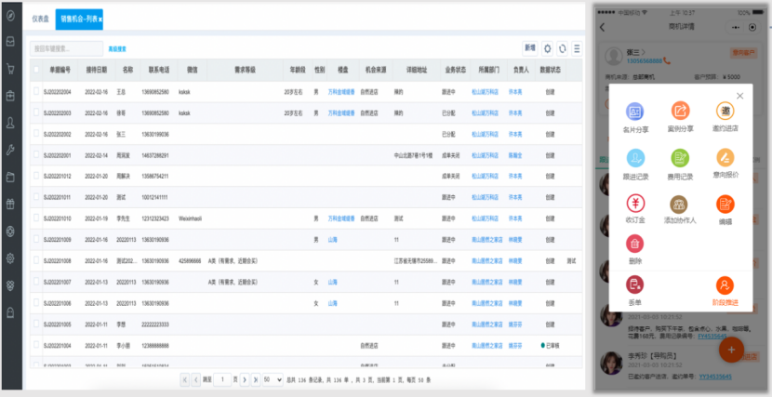This screenshot has width=772, height=397.
Task: Check the row SJ202201012 checkbox
Action: [x=36, y=176]
